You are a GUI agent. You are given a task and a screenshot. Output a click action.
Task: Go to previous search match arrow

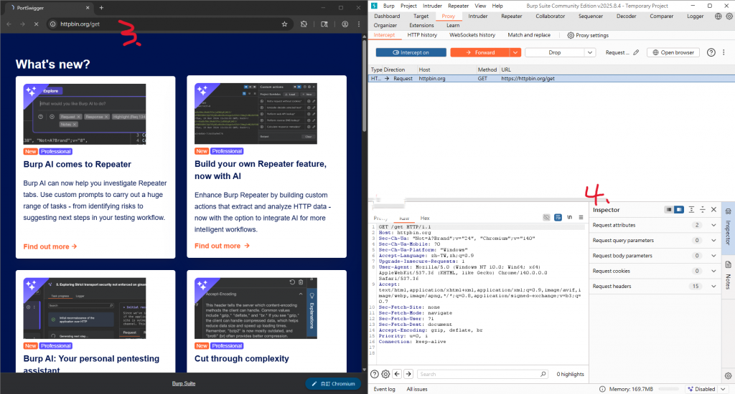[397, 374]
